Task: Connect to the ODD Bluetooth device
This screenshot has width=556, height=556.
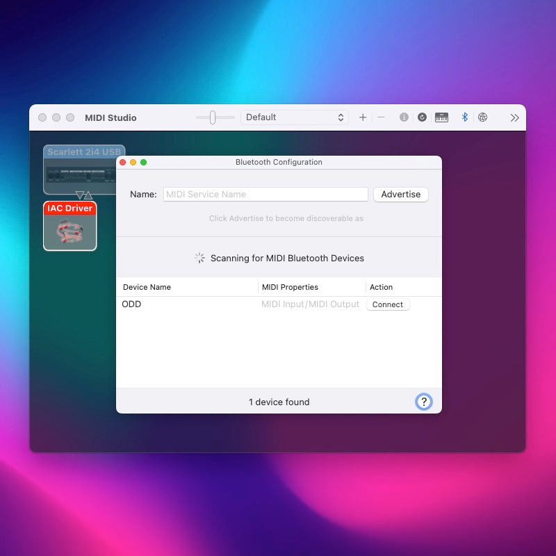Action: [x=388, y=304]
